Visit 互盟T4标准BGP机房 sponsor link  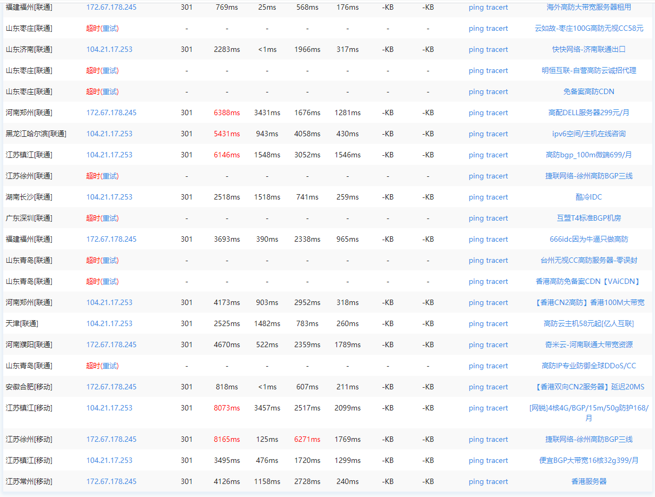(588, 218)
